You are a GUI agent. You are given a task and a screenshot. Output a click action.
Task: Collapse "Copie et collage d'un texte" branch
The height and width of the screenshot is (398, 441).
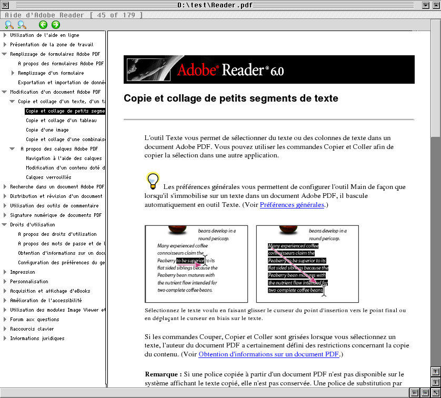12,101
